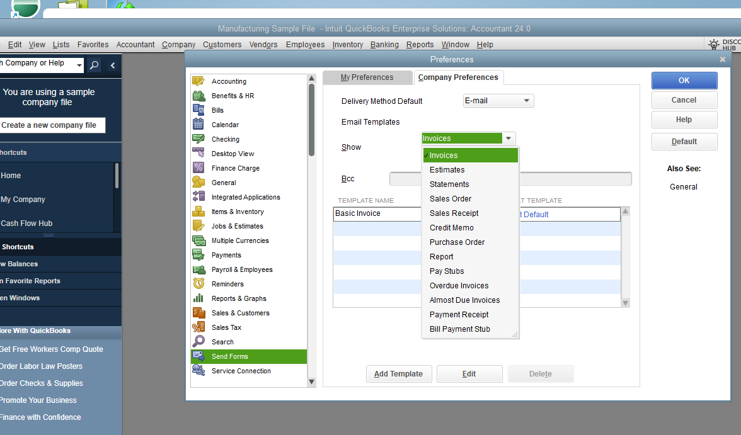Click Integrated Applications icon
Viewport: 741px width, 435px height.
pyautogui.click(x=198, y=197)
